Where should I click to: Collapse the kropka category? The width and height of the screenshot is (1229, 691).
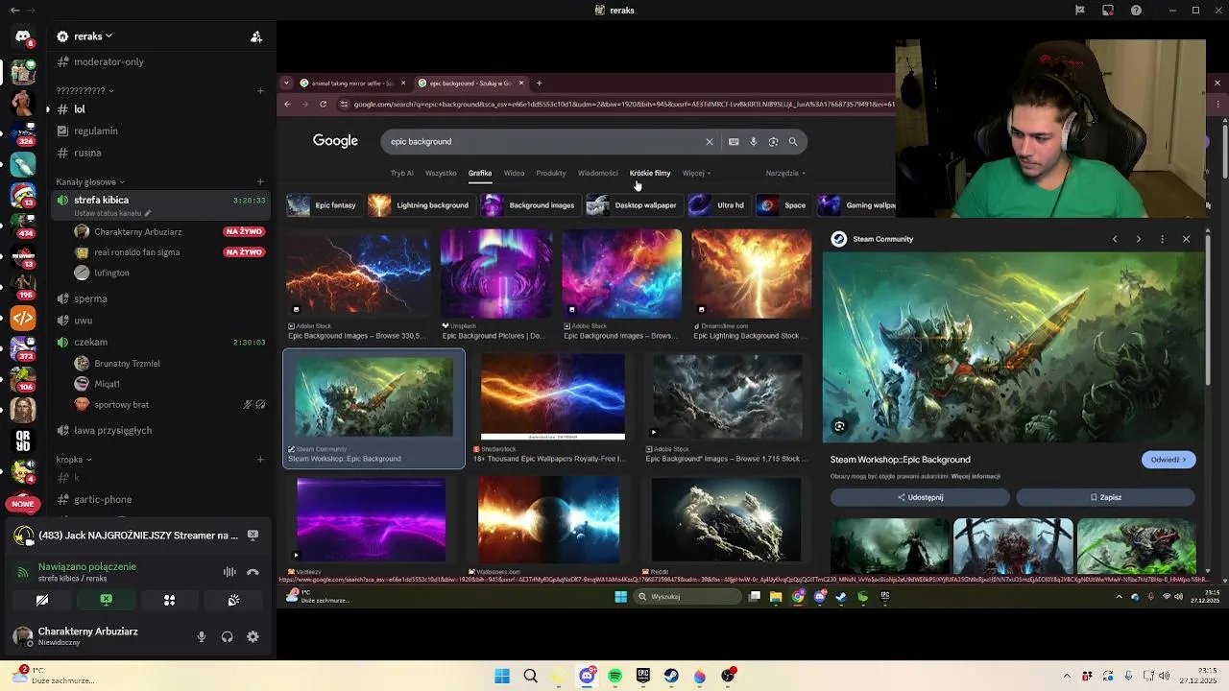click(73, 459)
